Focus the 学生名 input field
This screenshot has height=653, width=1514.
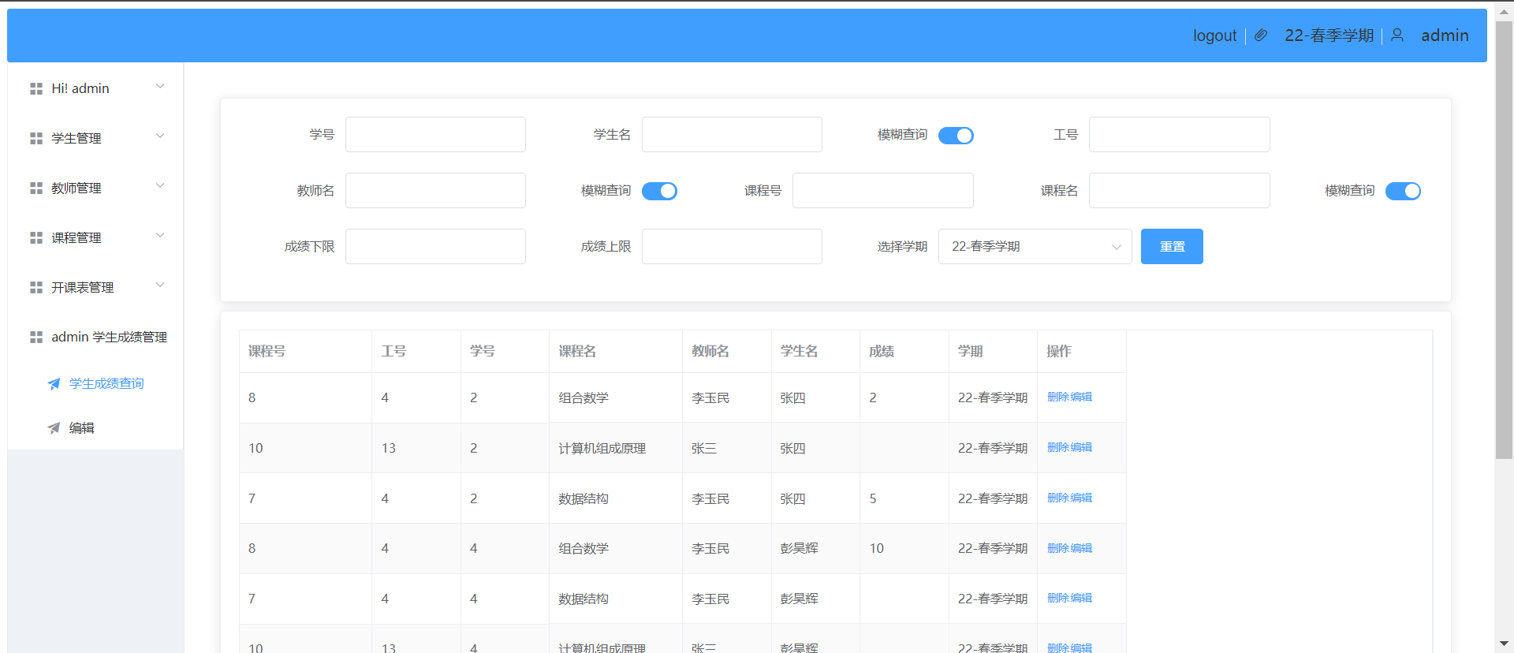732,135
